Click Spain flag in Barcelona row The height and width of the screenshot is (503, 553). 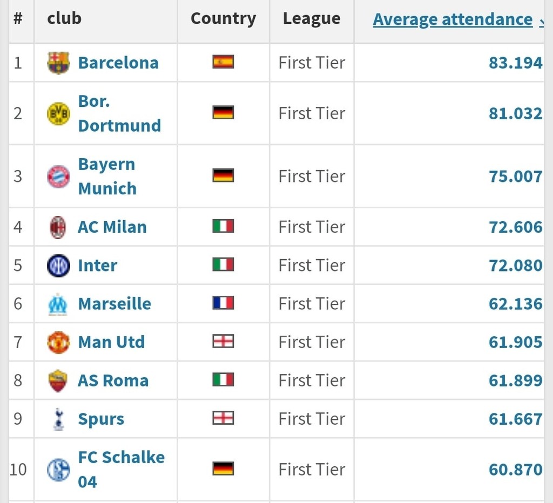pyautogui.click(x=223, y=62)
